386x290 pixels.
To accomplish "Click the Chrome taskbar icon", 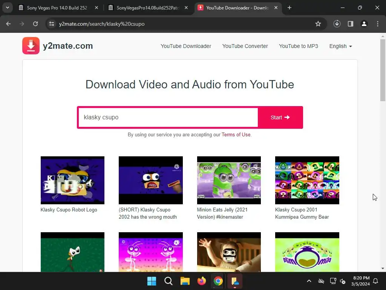I will coord(218,281).
